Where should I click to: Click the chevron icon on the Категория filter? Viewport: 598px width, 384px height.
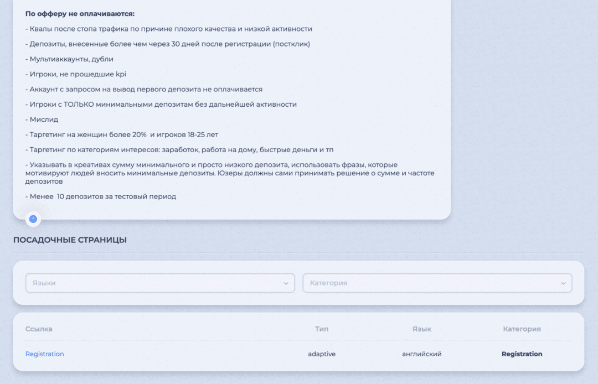point(565,283)
